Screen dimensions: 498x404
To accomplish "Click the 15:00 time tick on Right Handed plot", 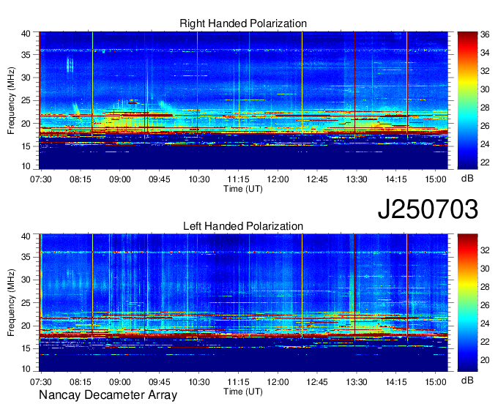I will [x=436, y=179].
